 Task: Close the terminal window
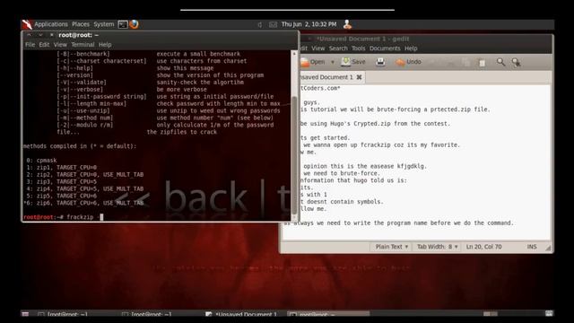[52, 35]
